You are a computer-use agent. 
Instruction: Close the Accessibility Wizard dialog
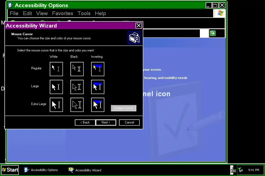click(x=139, y=26)
